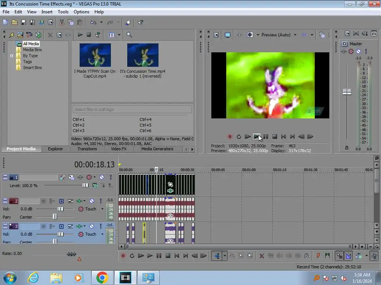Click the Cut scissors icon in the main toolbar
Screen dimensions: 381x285
(62, 22)
